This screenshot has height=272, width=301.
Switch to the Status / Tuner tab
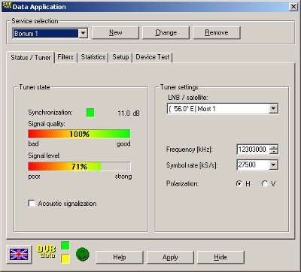(31, 58)
